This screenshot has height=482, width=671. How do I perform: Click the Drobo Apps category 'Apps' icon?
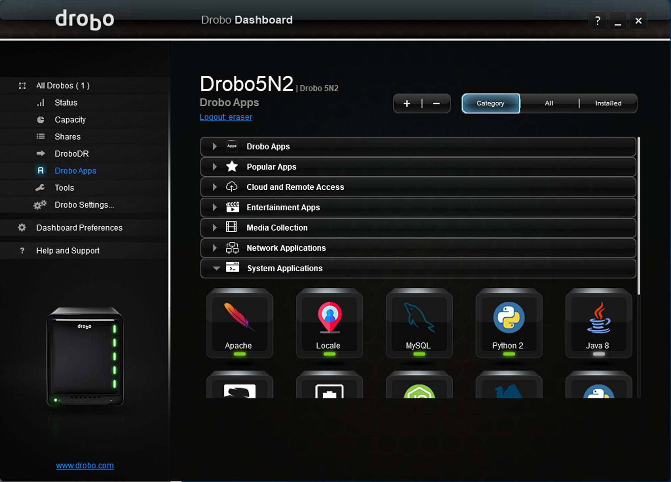(x=232, y=146)
